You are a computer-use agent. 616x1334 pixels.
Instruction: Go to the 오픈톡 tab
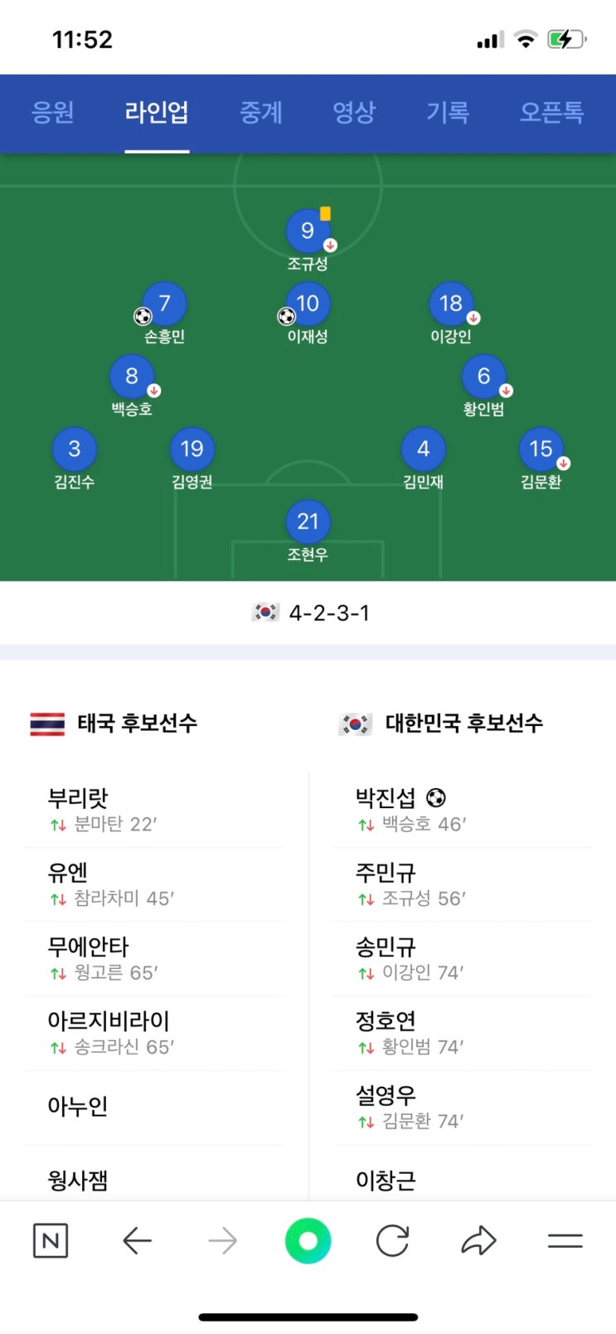point(551,112)
